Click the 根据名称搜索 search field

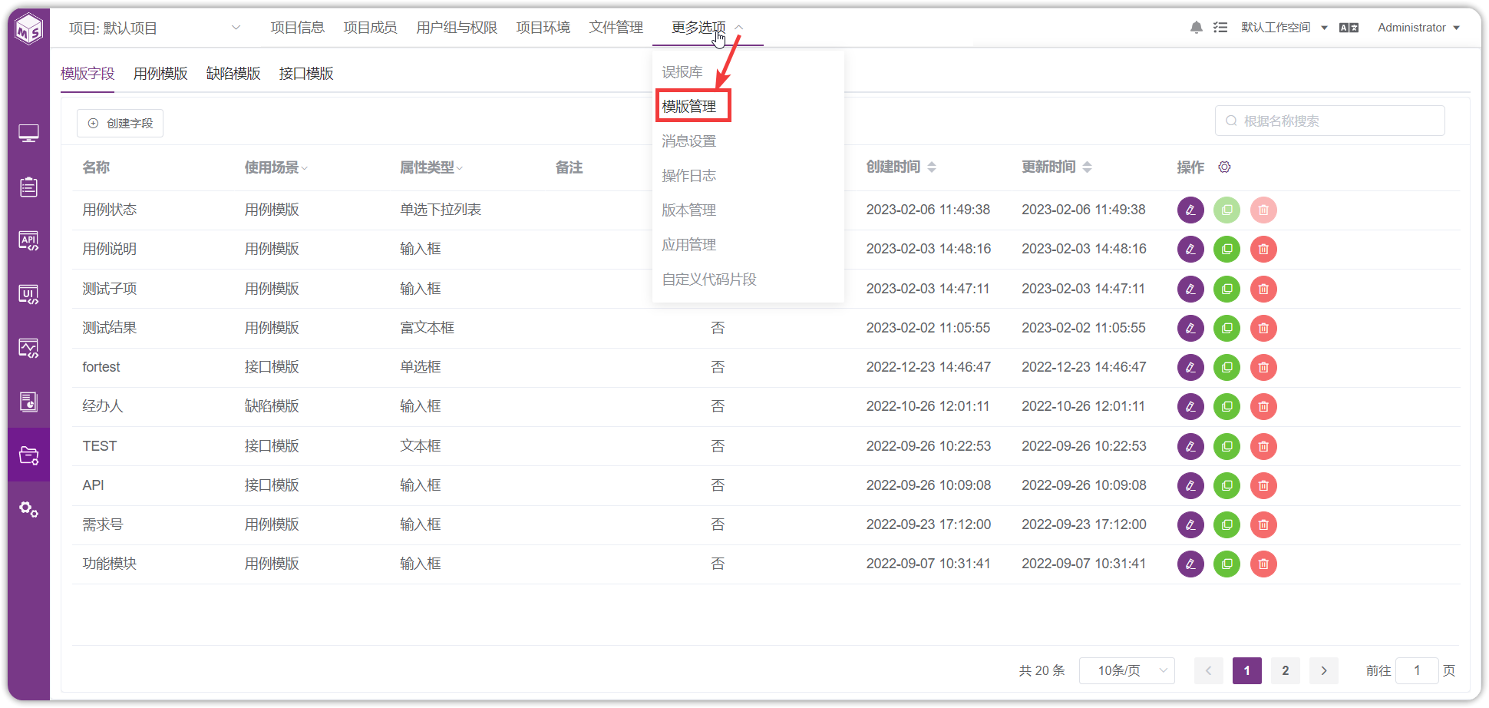pyautogui.click(x=1330, y=121)
